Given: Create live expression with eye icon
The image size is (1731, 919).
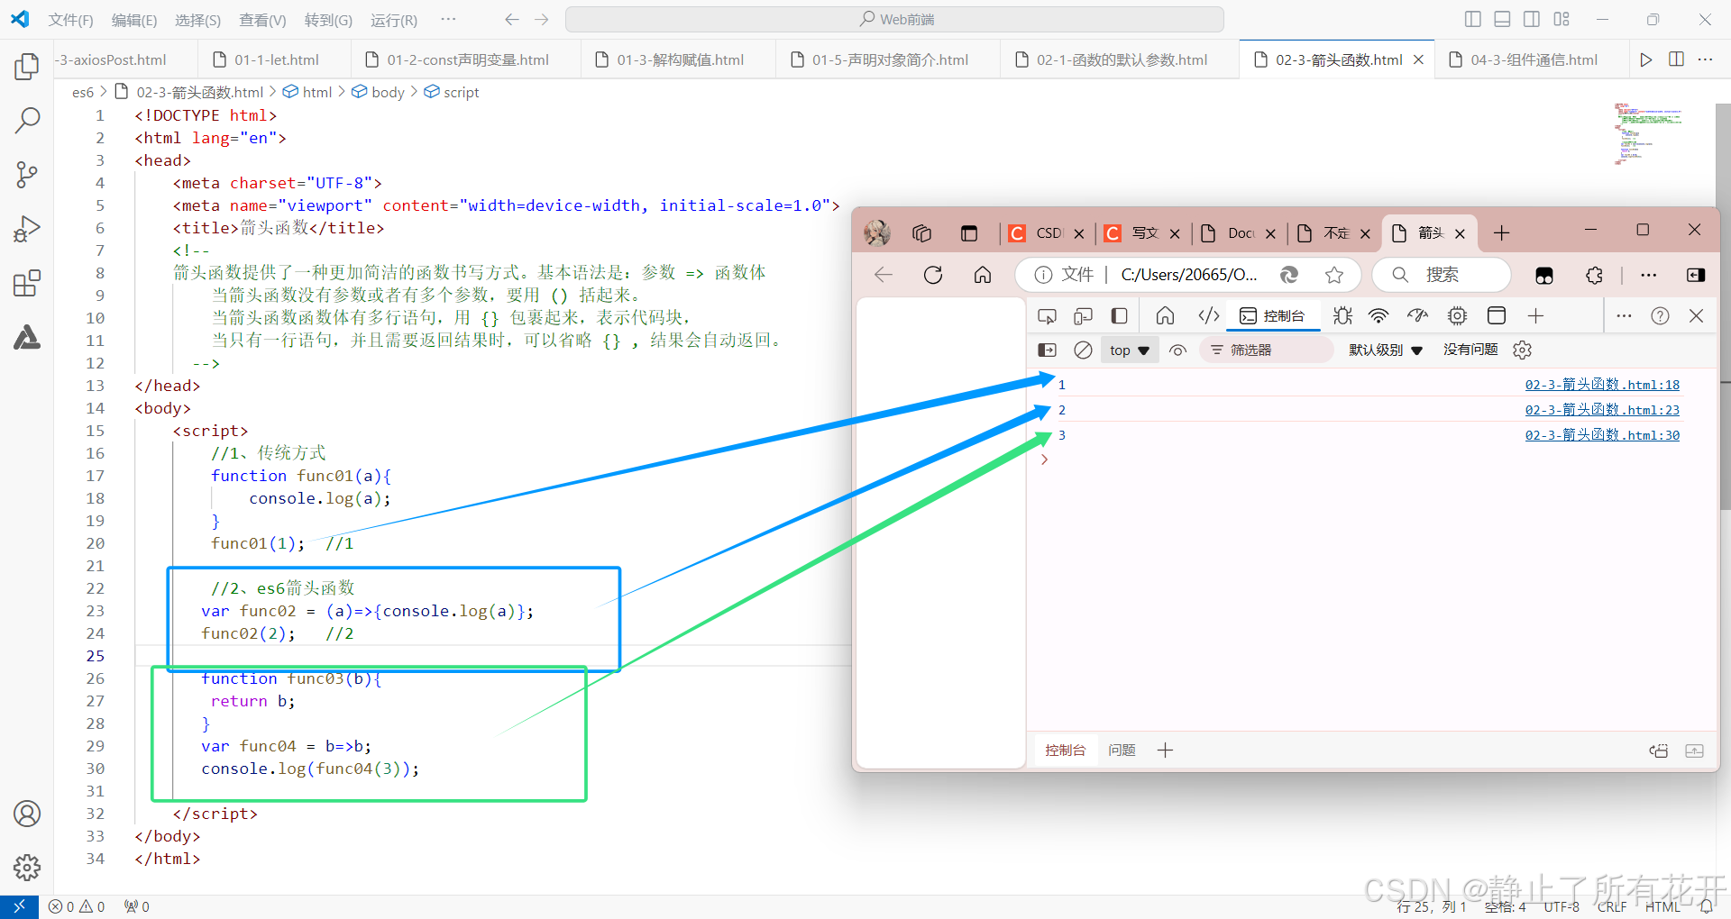Looking at the screenshot, I should pyautogui.click(x=1177, y=350).
